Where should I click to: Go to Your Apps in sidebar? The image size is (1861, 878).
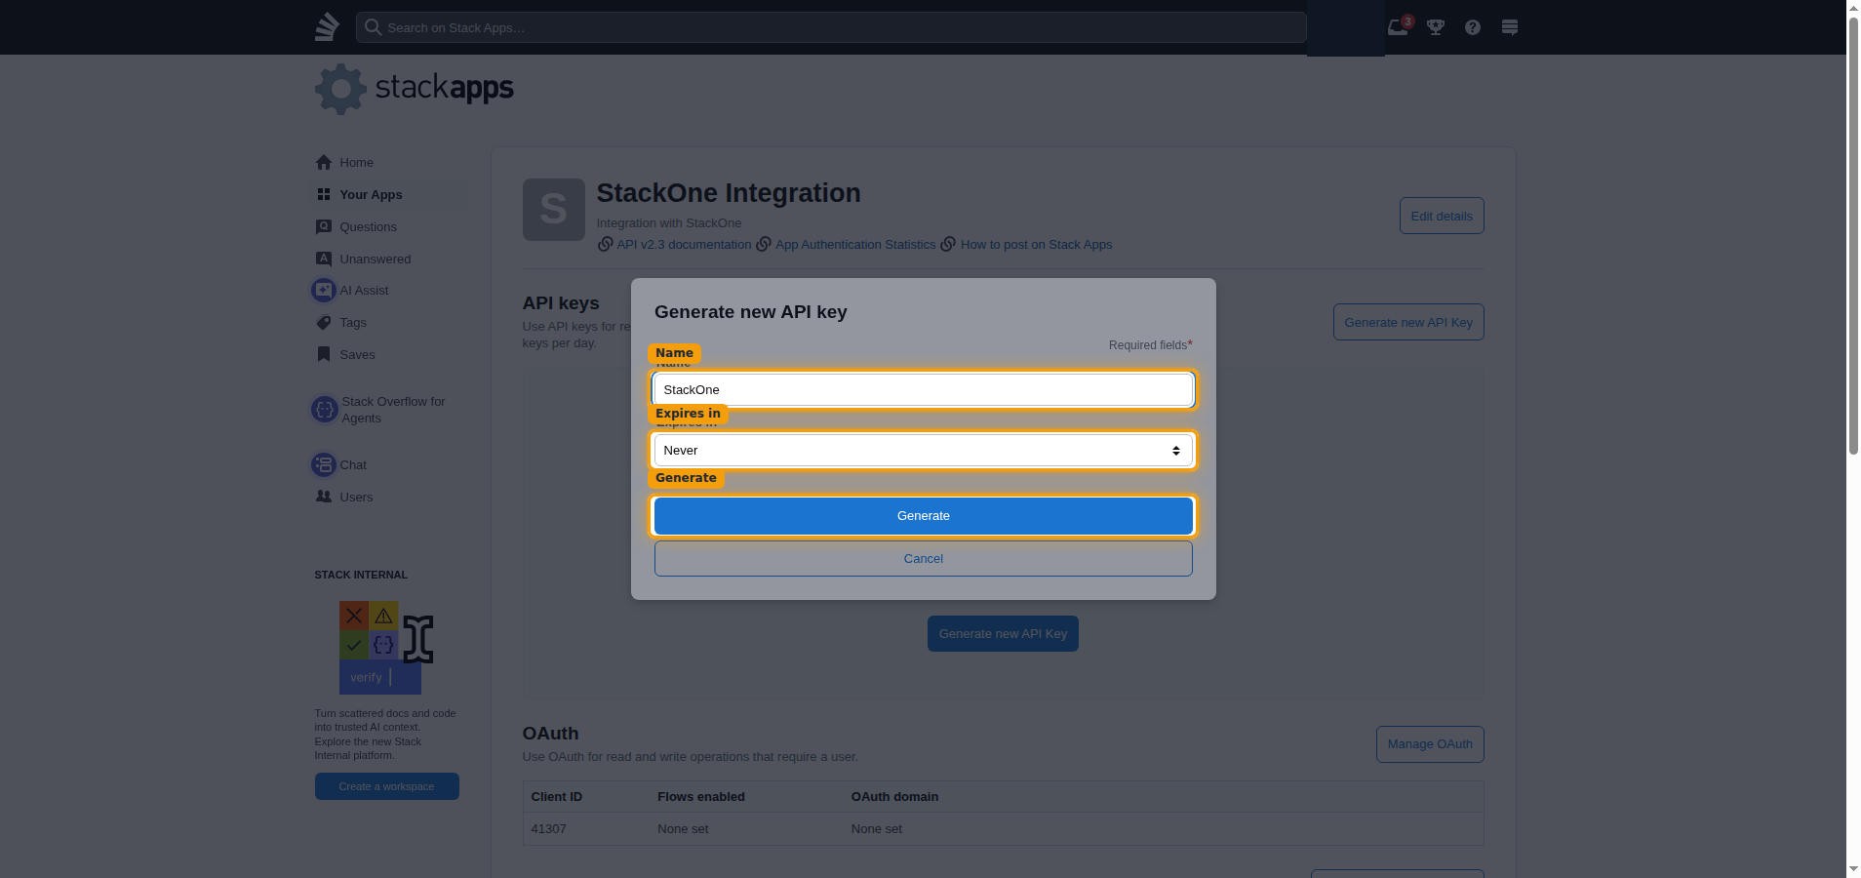388,194
